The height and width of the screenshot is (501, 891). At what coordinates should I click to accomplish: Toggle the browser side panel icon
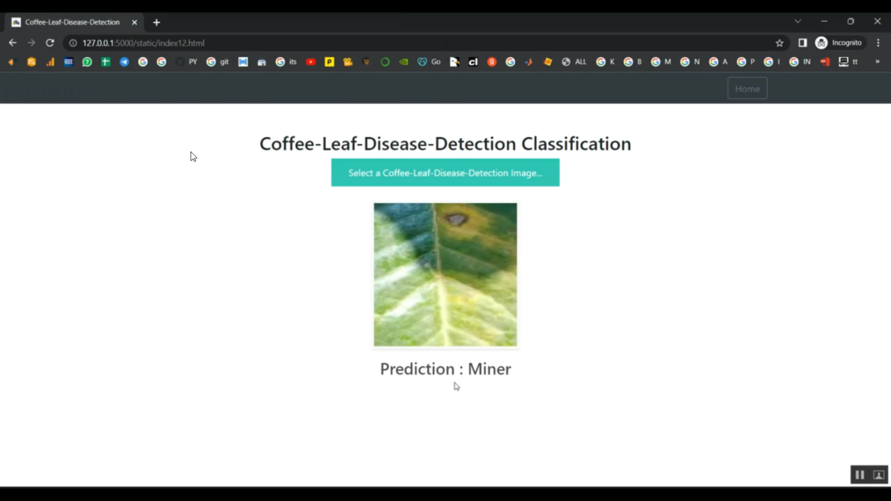click(x=802, y=43)
